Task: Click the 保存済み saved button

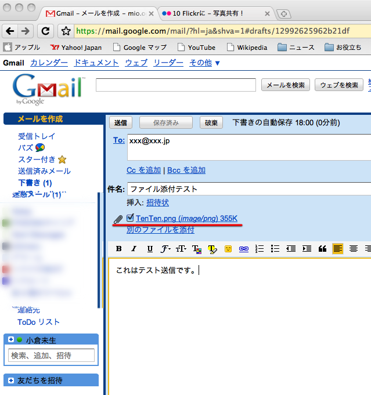Action: coord(166,123)
